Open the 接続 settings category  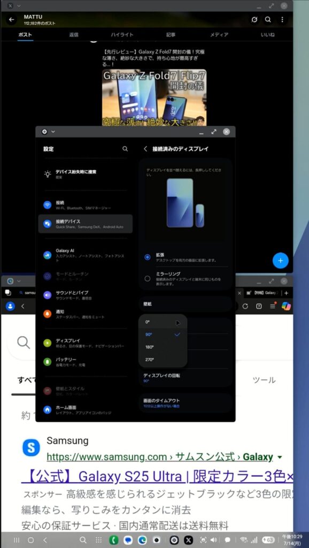coord(85,205)
